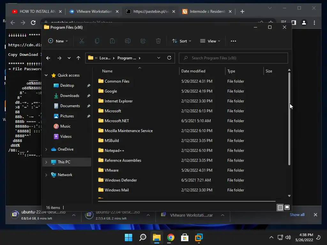This screenshot has height=245, width=327.
Task: Open VMware Workstation rar download options
Action: point(223,215)
